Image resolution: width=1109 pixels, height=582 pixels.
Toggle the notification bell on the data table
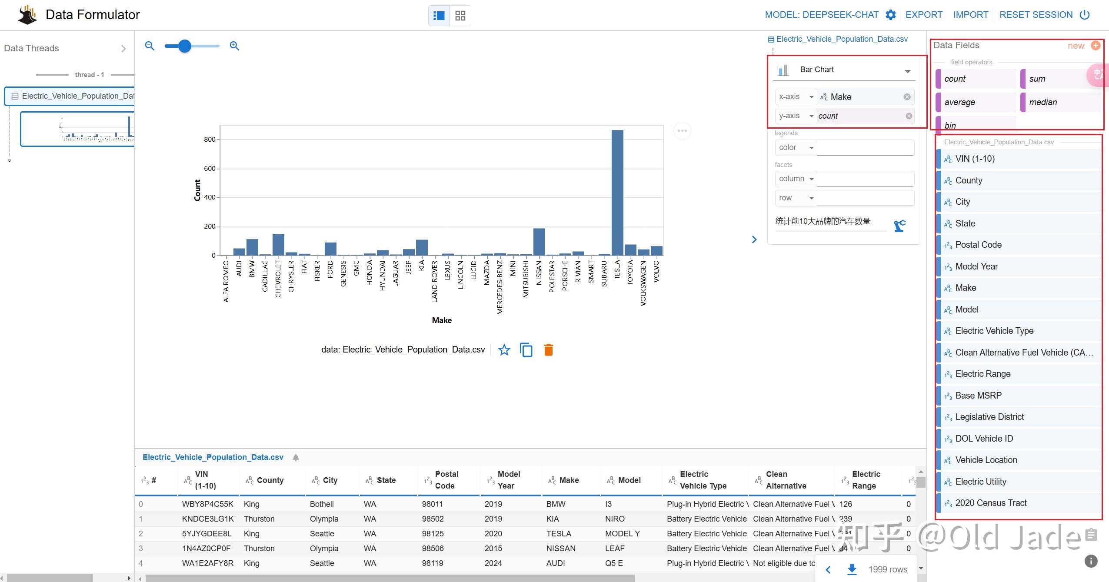(x=296, y=457)
